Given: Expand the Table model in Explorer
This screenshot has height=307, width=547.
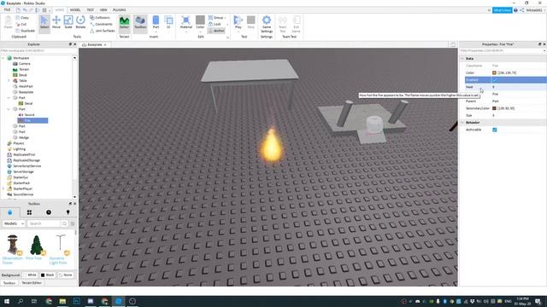Looking at the screenshot, I should (x=9, y=81).
